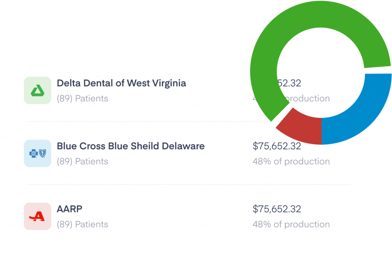This screenshot has width=392, height=254.
Task: Open Delta Dental of West Virginia entry
Action: (121, 83)
